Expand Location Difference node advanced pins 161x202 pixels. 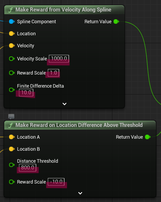point(80,193)
